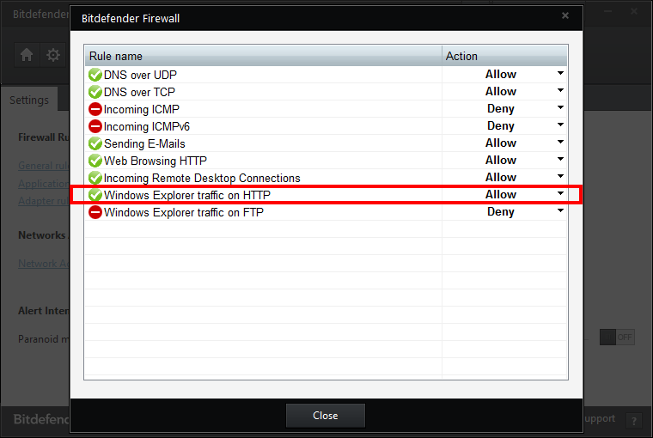653x438 pixels.
Task: Open Action dropdown for DNS over TCP
Action: click(560, 91)
